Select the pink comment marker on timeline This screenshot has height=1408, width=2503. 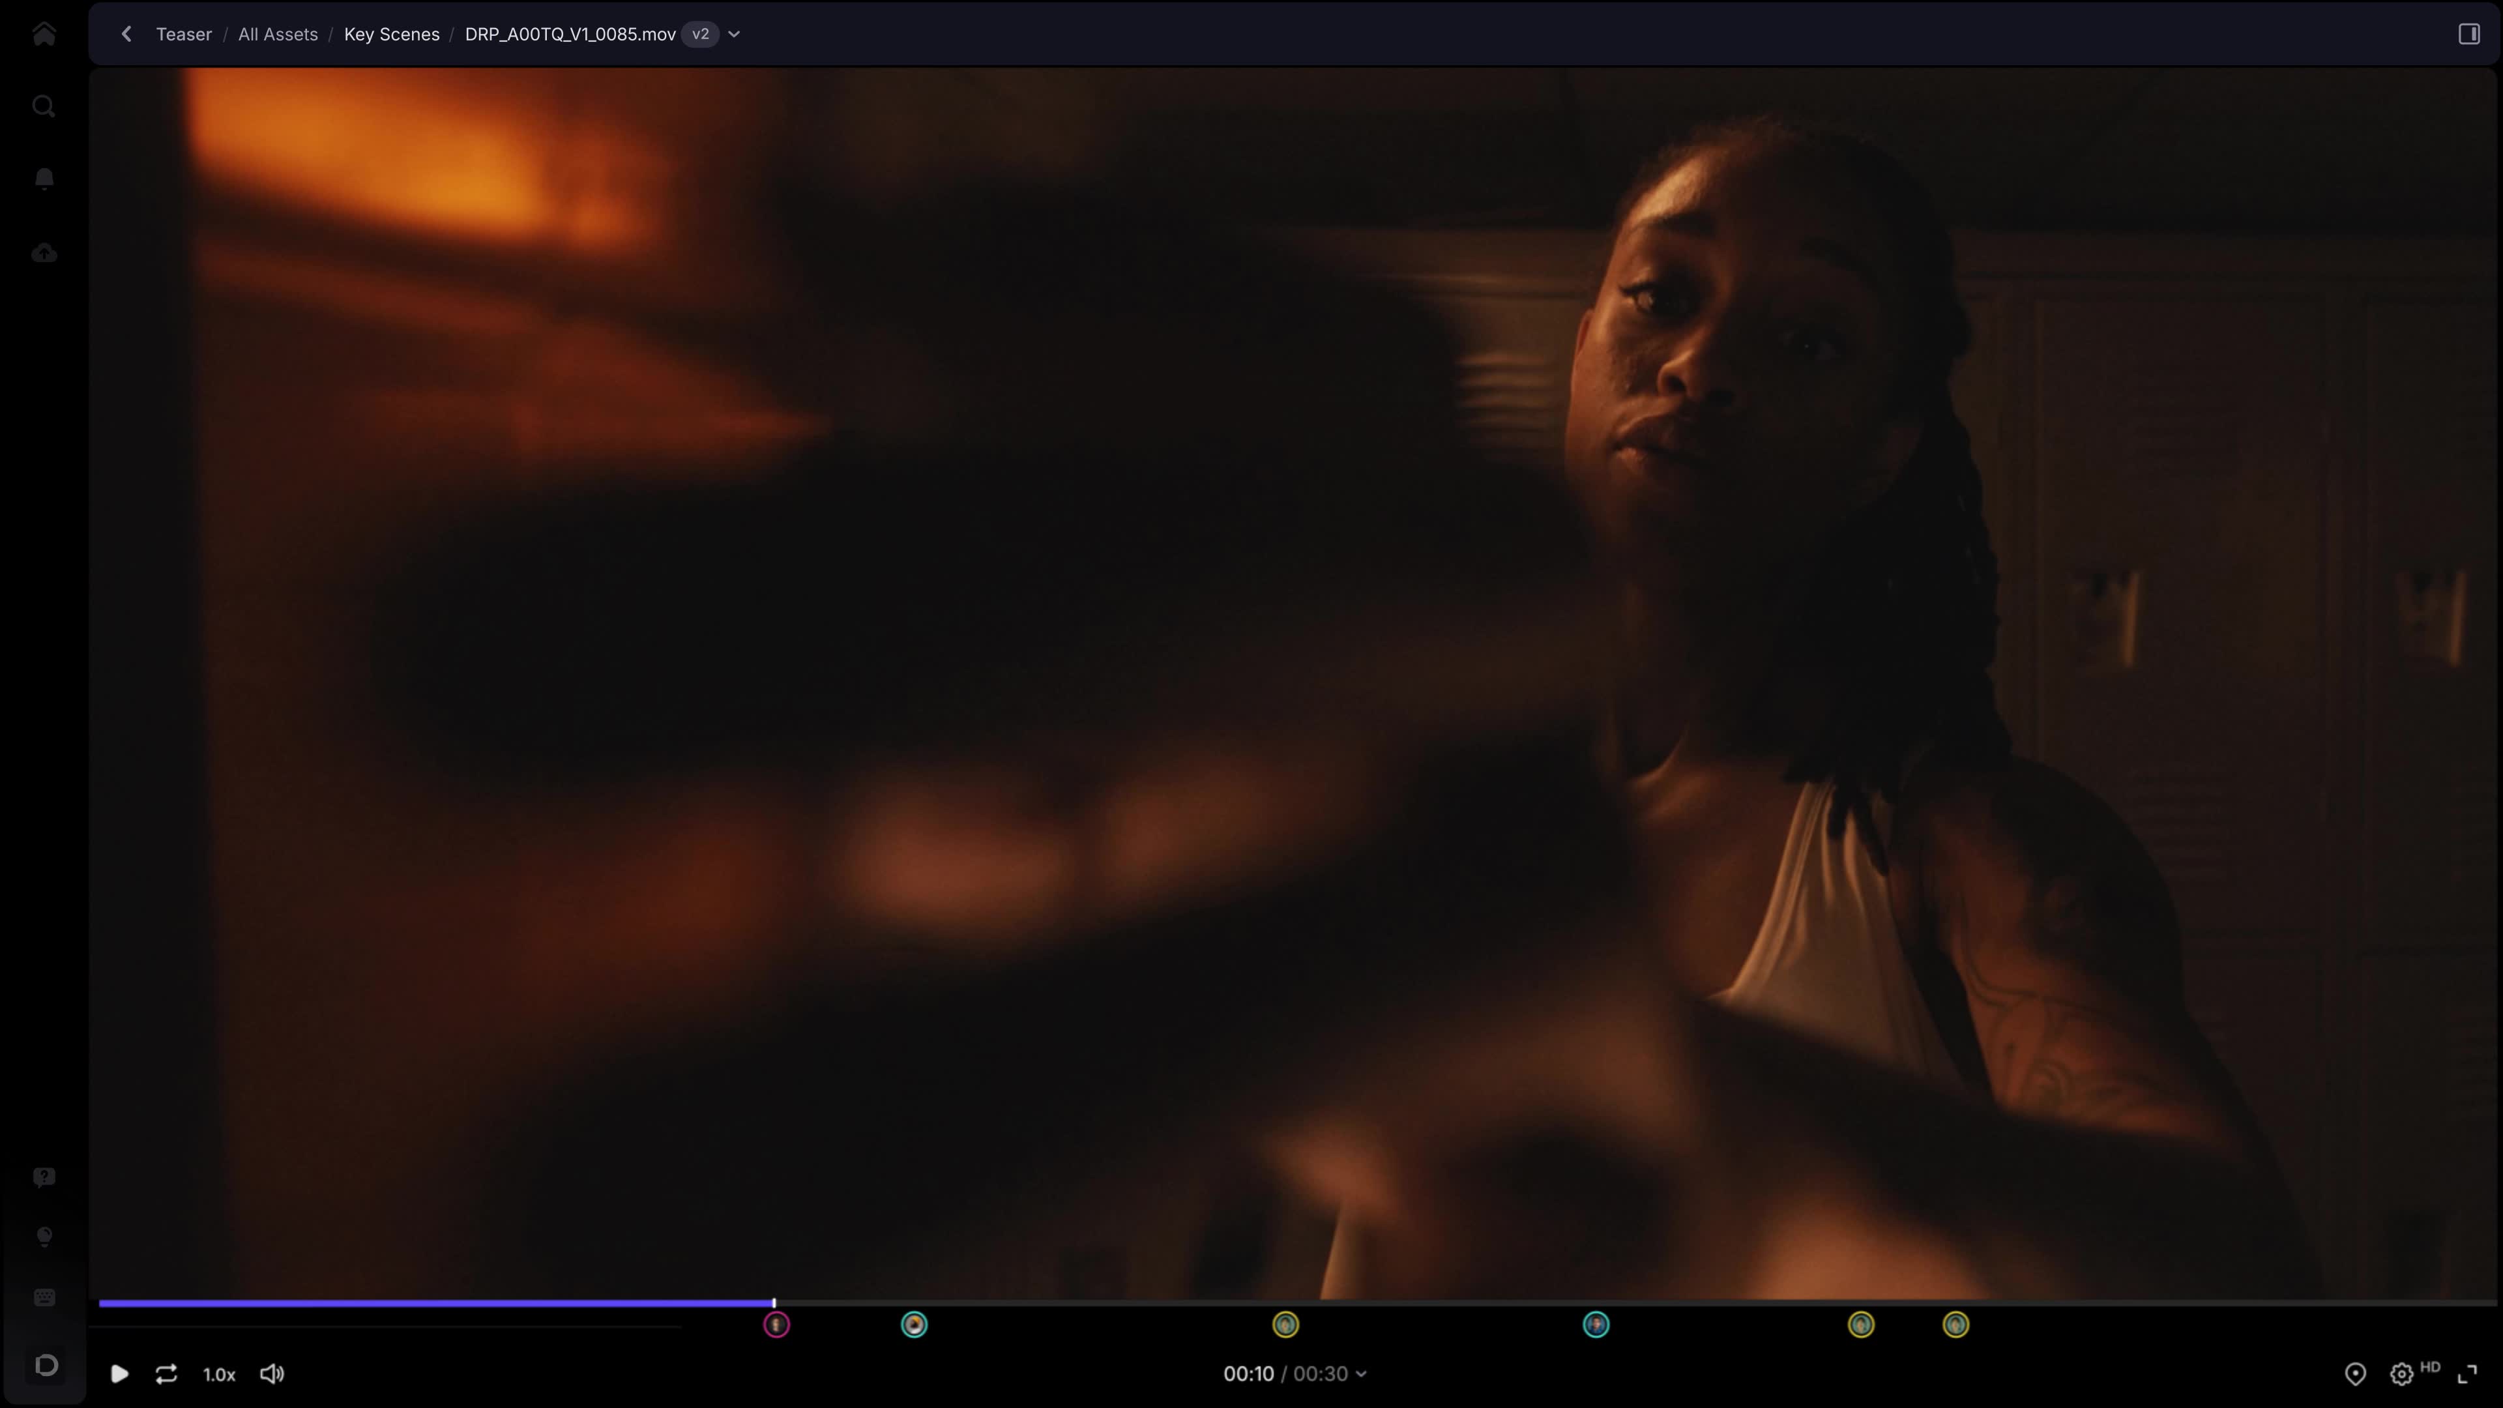776,1325
